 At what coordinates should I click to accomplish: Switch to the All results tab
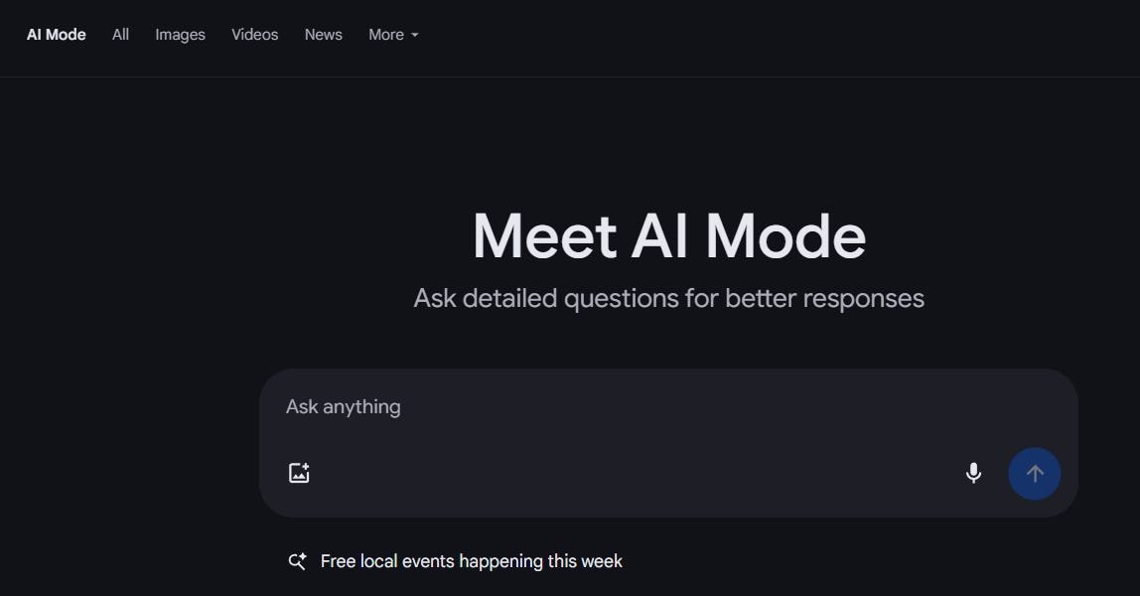click(120, 35)
